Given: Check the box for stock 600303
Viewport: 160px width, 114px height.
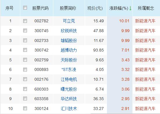Looking at the screenshot, I should (x=25, y=89).
